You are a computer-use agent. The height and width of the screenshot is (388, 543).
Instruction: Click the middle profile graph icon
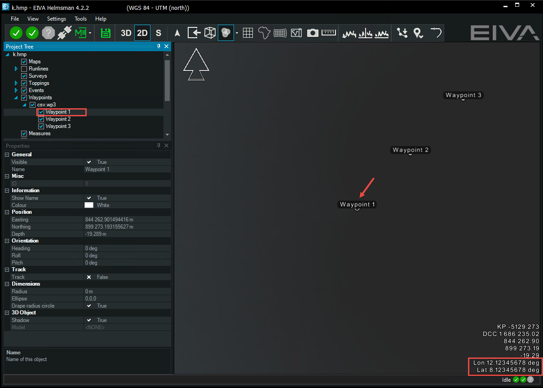(366, 33)
